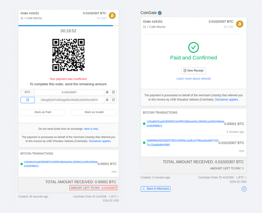This screenshot has height=213, width=262.
Task: Open 'Learn more about refunds' link
Action: [193, 79]
